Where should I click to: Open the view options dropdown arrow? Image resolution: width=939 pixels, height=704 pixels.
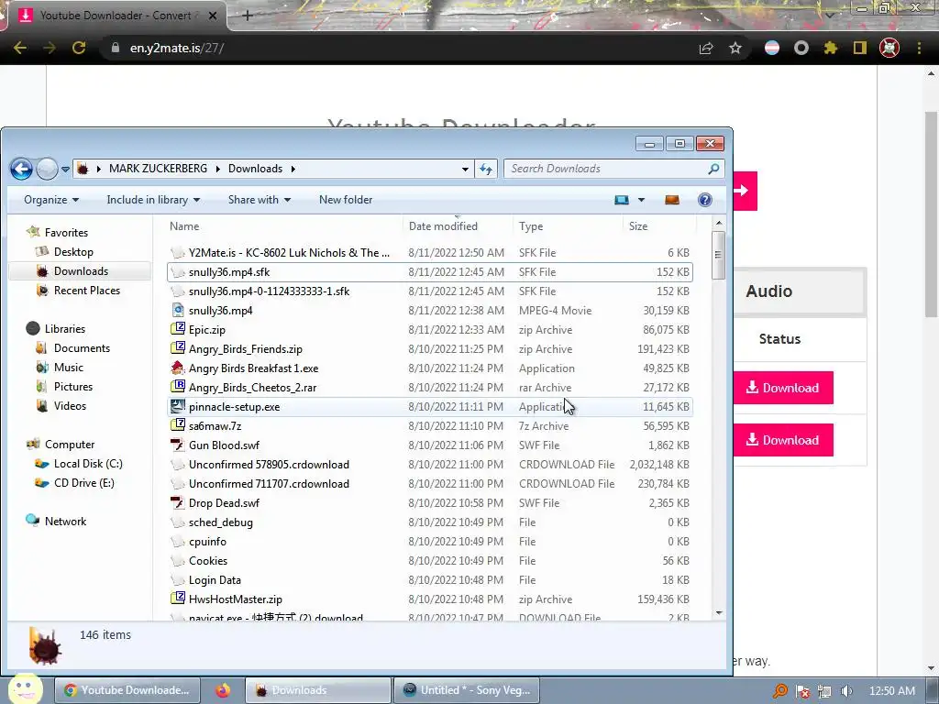tap(641, 200)
